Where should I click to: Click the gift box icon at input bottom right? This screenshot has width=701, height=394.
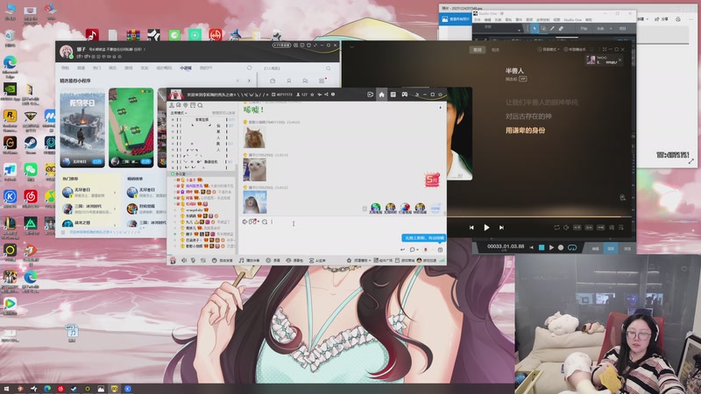440,250
